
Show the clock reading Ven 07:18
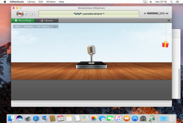click(161, 2)
